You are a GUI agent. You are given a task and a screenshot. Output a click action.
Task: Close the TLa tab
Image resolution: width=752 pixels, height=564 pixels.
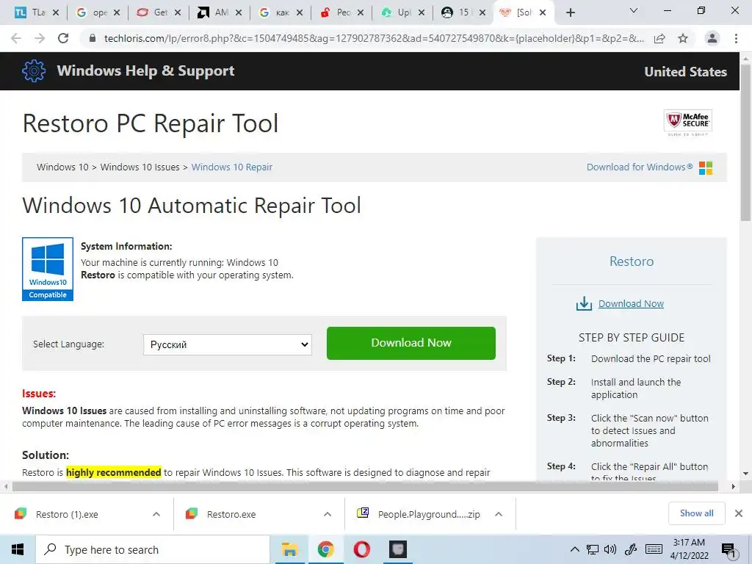(56, 12)
